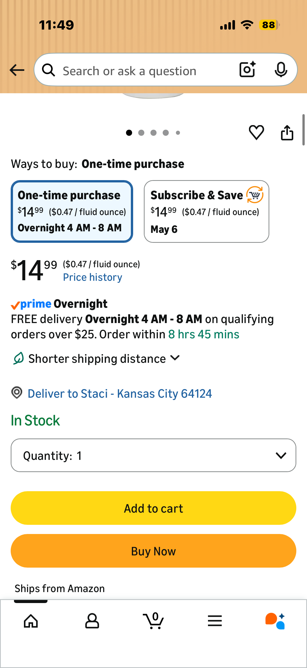The image size is (307, 668).
Task: Open Quantity dropdown
Action: click(x=153, y=455)
